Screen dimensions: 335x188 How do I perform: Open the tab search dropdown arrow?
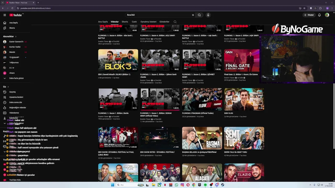(3, 3)
